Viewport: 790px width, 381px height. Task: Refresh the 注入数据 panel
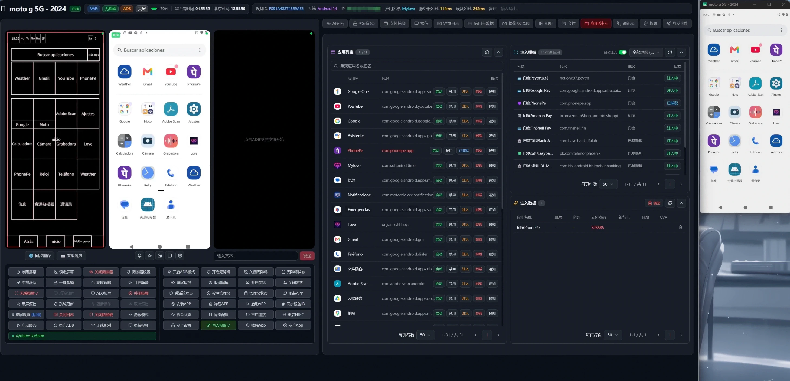670,203
